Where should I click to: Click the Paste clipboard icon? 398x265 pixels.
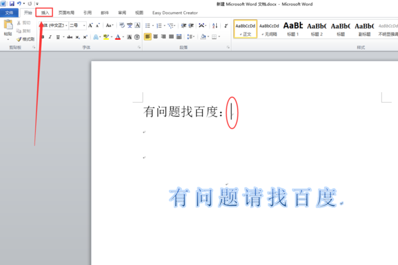click(x=8, y=25)
